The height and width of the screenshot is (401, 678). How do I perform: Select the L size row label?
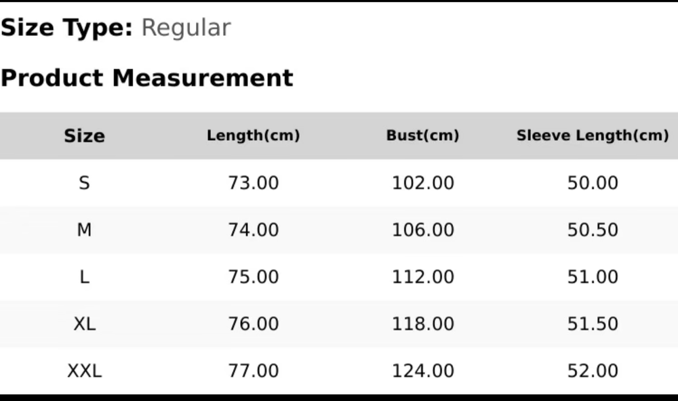[x=84, y=277]
